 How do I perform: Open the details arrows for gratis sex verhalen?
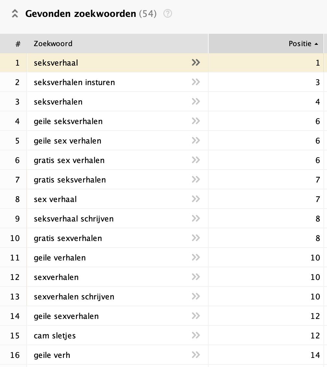pos(196,160)
